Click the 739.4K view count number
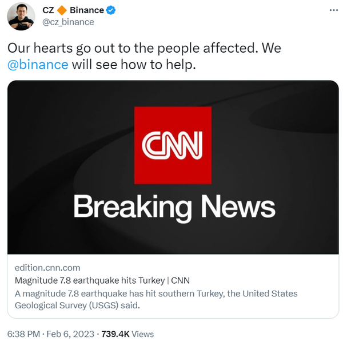The height and width of the screenshot is (345, 343). click(116, 334)
